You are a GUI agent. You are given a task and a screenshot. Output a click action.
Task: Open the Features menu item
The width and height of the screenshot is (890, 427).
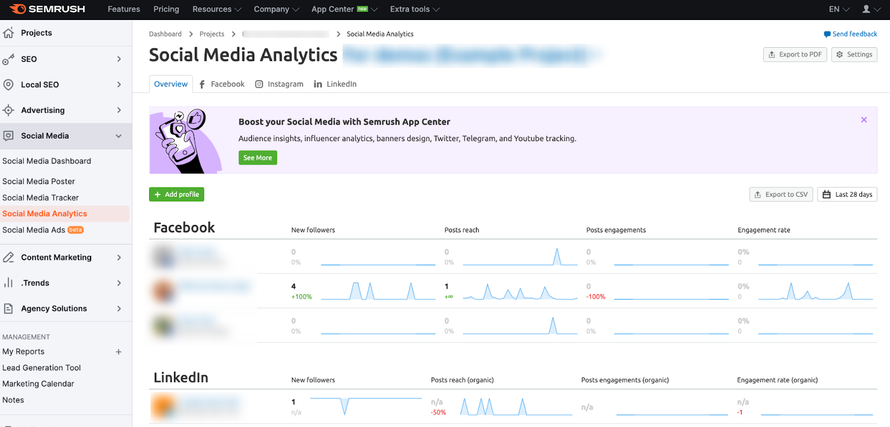tap(124, 9)
